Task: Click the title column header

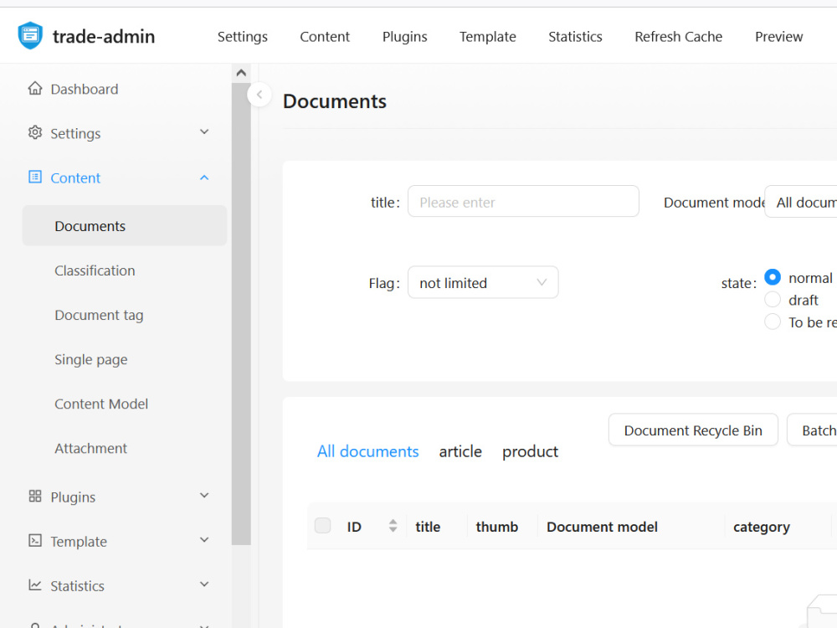Action: point(428,527)
